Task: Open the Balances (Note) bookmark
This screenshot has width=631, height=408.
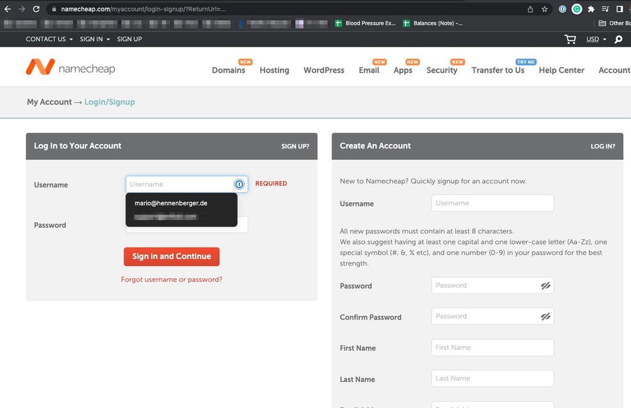Action: pyautogui.click(x=433, y=23)
